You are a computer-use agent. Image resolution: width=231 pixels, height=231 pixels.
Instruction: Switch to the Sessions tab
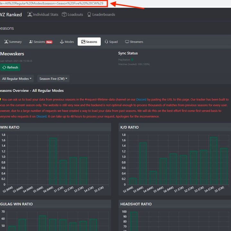[41, 42]
